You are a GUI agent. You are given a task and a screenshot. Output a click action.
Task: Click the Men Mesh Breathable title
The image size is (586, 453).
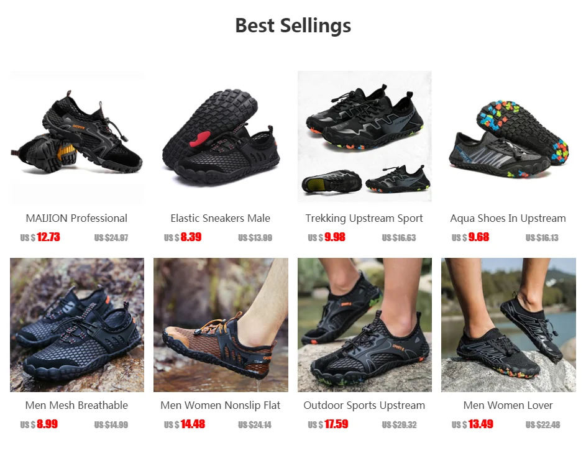(76, 405)
